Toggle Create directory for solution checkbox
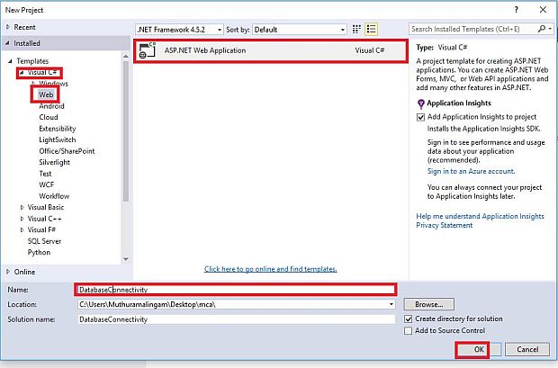The height and width of the screenshot is (368, 558). click(409, 319)
